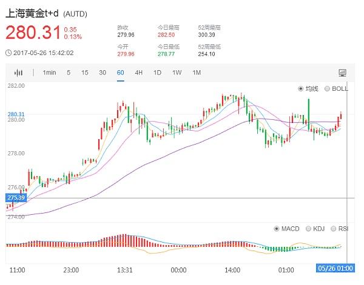The height and width of the screenshot is (285, 364).
Task: Select the 15 minute interval tab
Action: click(x=85, y=73)
